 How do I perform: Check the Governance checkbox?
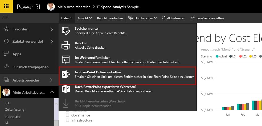(68, 115)
